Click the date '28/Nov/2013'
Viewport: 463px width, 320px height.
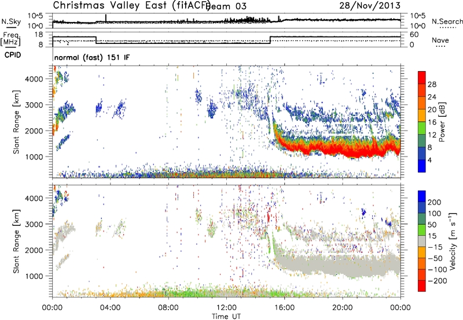(370, 5)
